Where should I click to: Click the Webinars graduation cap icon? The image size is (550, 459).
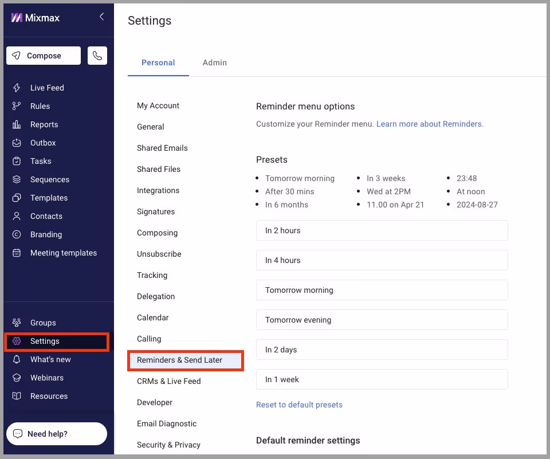[x=17, y=378]
